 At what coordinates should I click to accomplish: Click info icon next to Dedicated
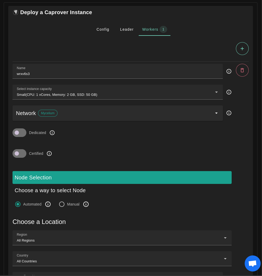pos(52,133)
